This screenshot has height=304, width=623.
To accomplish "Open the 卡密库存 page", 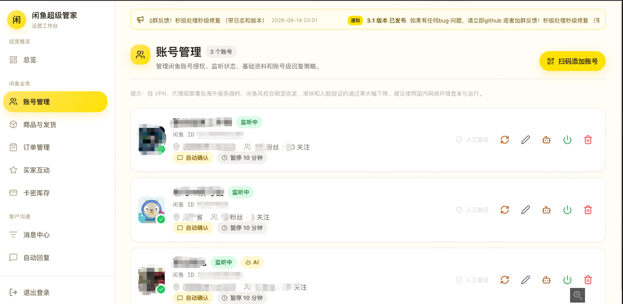I will (55, 193).
